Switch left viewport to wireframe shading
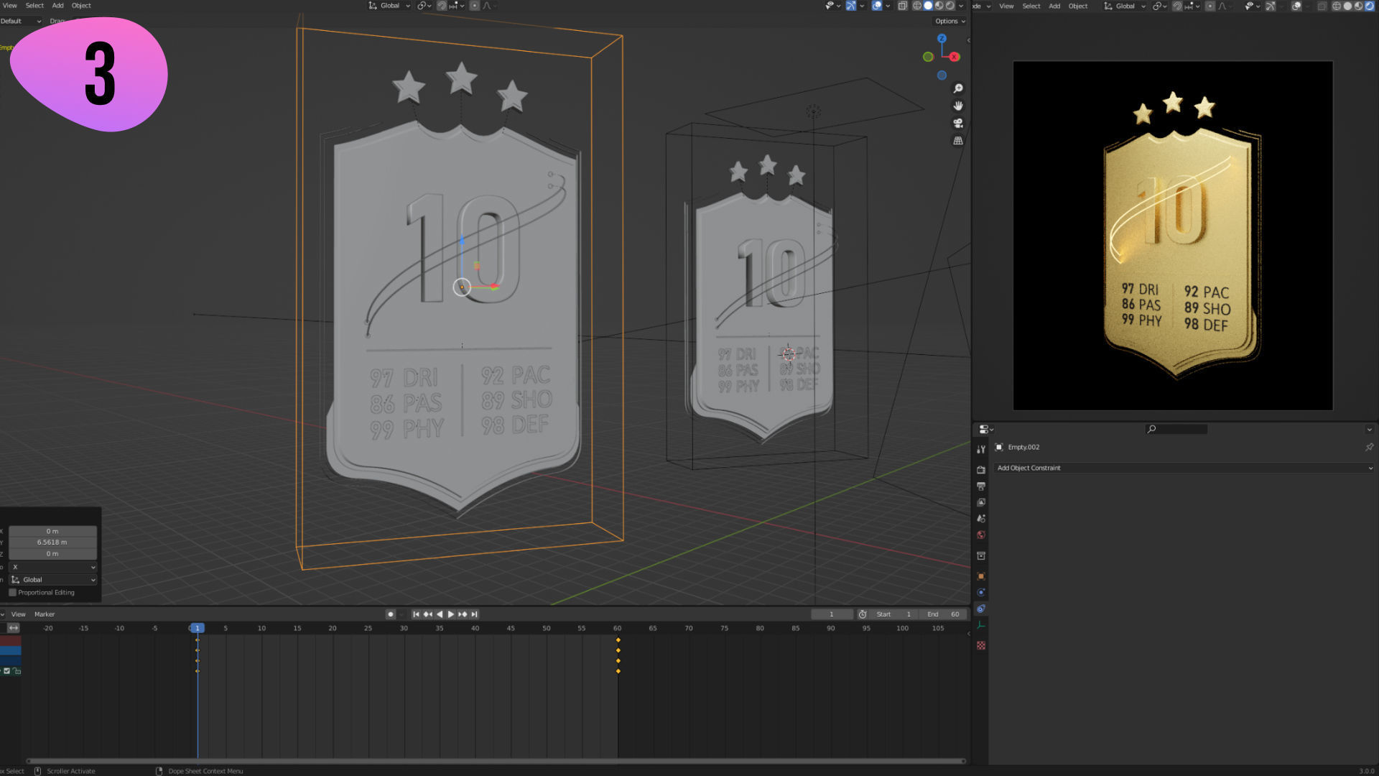This screenshot has height=776, width=1379. (x=916, y=6)
